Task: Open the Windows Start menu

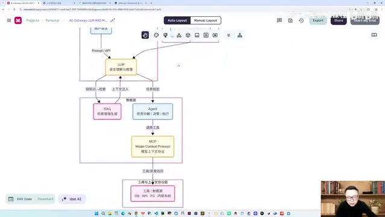Action: coord(97,213)
